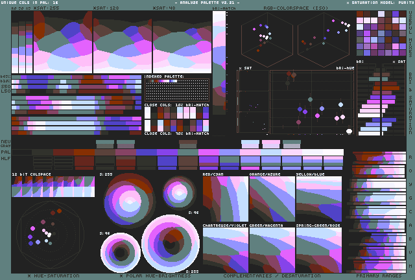Click the indexed palette dotted grid
415x280 pixels.
click(x=177, y=90)
